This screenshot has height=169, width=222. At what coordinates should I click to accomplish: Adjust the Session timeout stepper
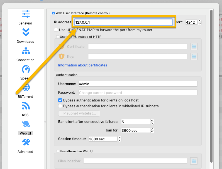pyautogui.click(x=120, y=139)
